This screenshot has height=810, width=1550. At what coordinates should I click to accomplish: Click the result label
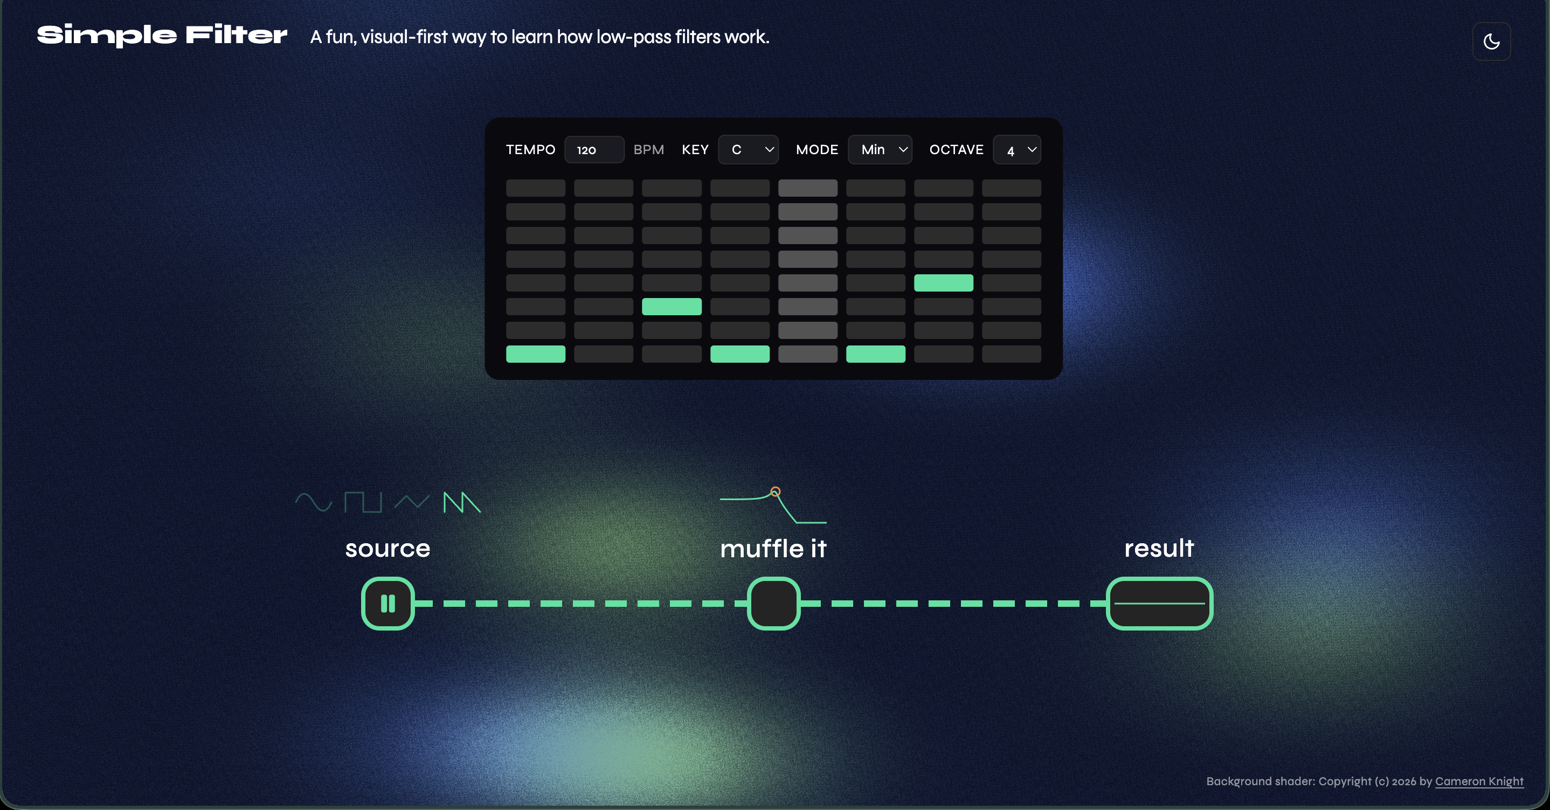pyautogui.click(x=1159, y=548)
